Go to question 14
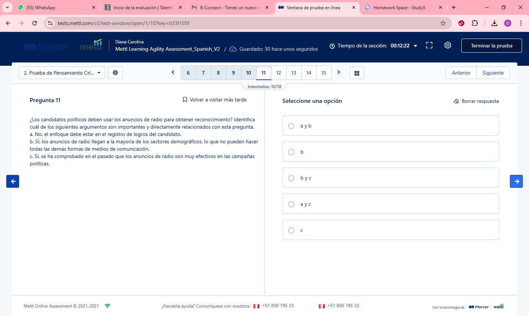Screen dimensions: 529x316 (x=309, y=73)
